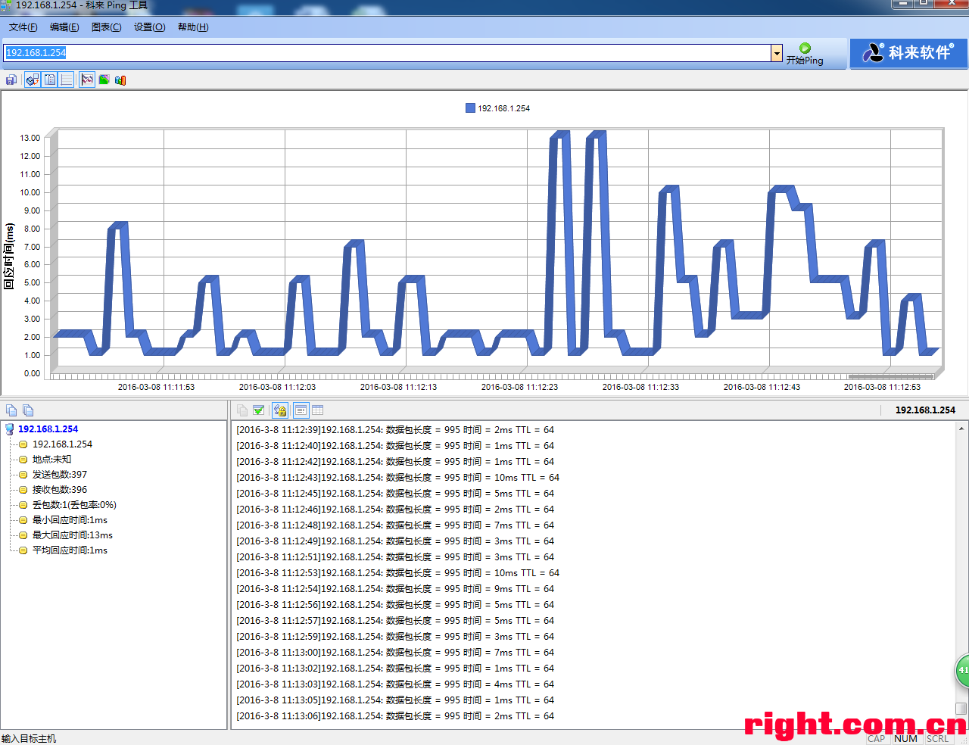Click log entry at 11:13:06 with 2ms

coord(395,716)
